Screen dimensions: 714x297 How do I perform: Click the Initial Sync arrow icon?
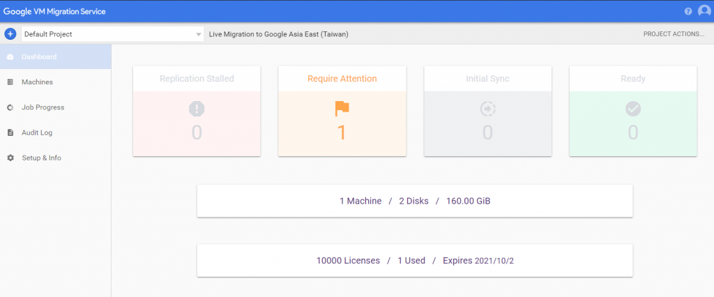click(x=487, y=109)
